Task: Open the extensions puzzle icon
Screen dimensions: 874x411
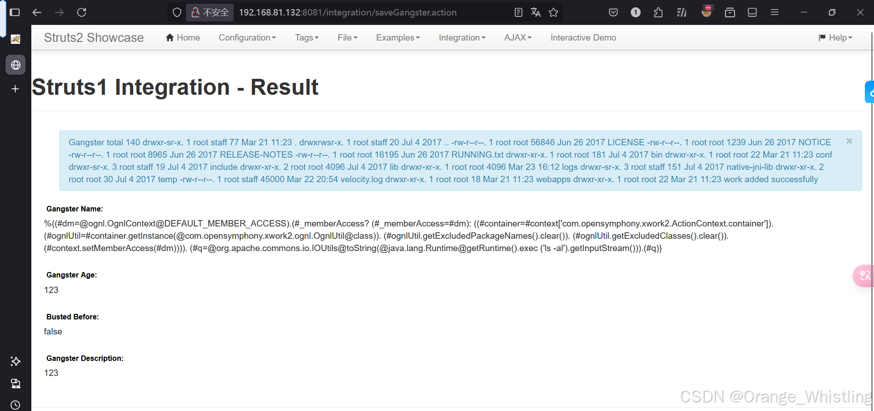Action: (x=658, y=12)
